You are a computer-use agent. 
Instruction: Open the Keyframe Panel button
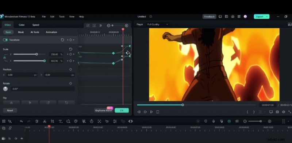[x=104, y=110]
